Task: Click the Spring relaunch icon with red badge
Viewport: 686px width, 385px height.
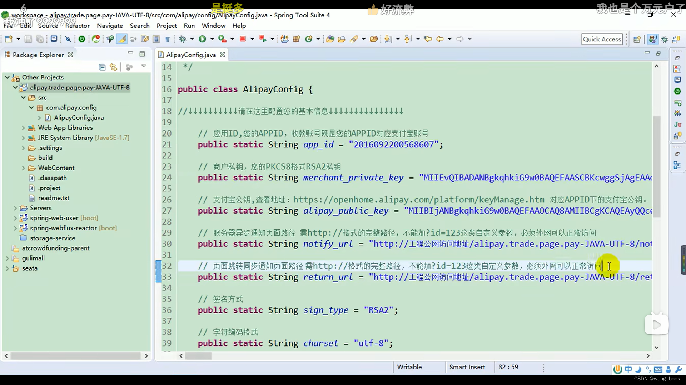Action: point(96,39)
